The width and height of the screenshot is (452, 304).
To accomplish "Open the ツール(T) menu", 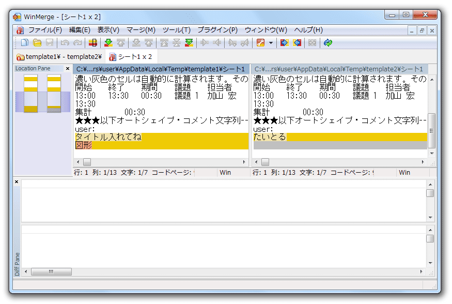I will coord(177,30).
